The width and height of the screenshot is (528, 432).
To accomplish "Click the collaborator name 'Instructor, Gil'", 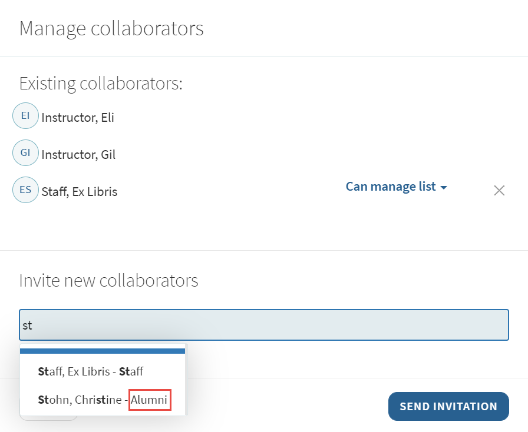I will [x=78, y=155].
